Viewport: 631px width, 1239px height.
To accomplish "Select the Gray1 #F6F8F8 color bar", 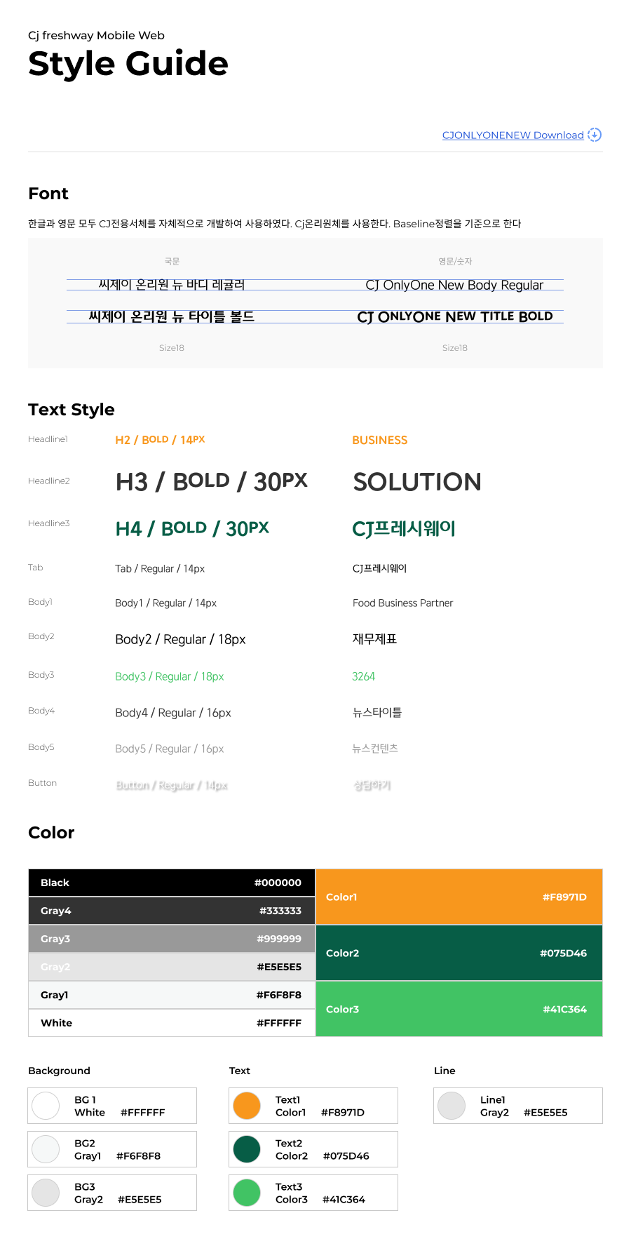I will click(172, 995).
